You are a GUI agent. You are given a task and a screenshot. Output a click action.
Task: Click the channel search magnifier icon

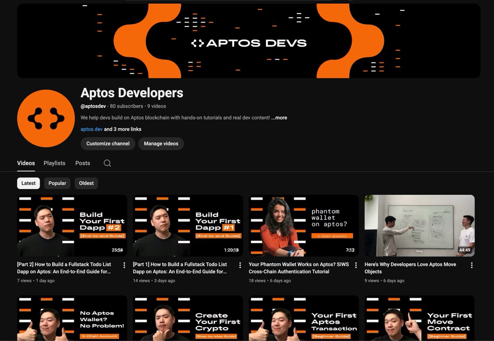[107, 163]
